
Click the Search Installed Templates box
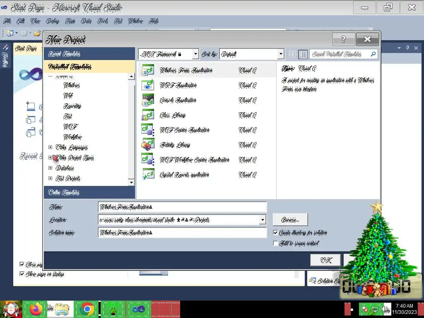(x=340, y=54)
